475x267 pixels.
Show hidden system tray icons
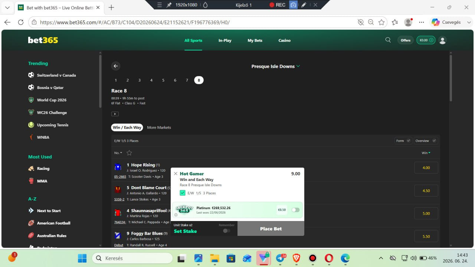coord(381,258)
